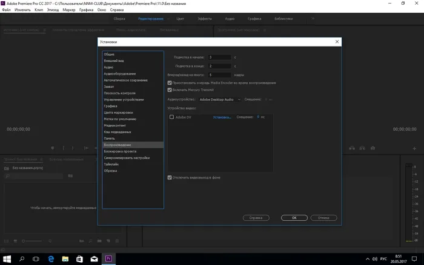Click the Windows Start button

point(7,259)
